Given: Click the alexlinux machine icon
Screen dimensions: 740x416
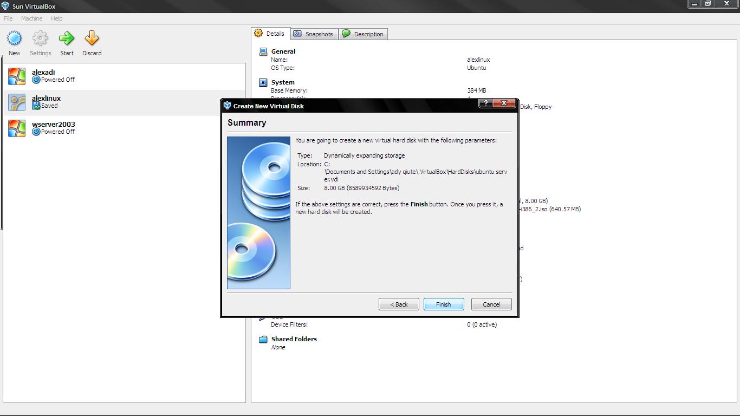Looking at the screenshot, I should tap(16, 102).
